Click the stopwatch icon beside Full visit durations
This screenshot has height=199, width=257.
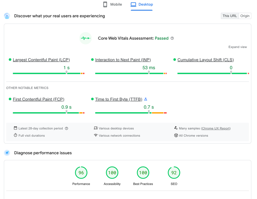[15, 135]
